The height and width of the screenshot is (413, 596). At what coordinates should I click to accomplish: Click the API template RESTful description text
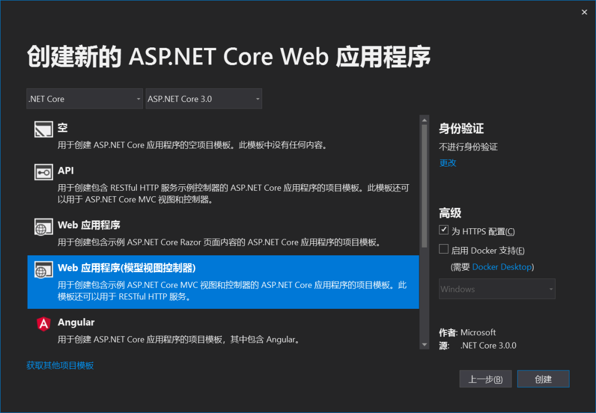click(233, 194)
